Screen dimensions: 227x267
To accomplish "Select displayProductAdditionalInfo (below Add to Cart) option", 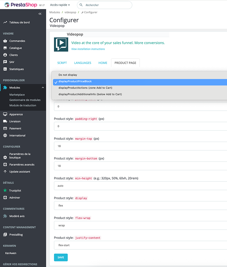I will point(140,94).
